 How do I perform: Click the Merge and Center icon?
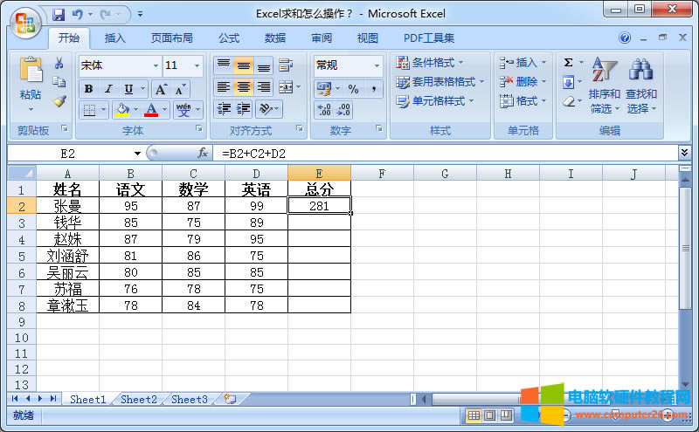(x=286, y=87)
